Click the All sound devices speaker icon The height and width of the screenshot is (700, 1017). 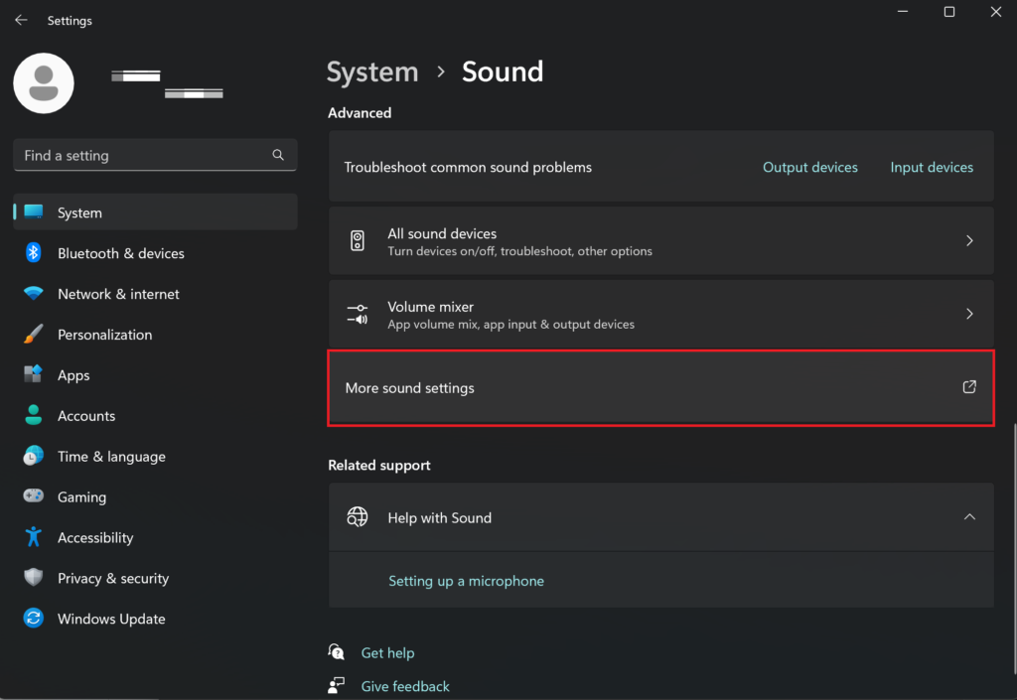coord(358,240)
